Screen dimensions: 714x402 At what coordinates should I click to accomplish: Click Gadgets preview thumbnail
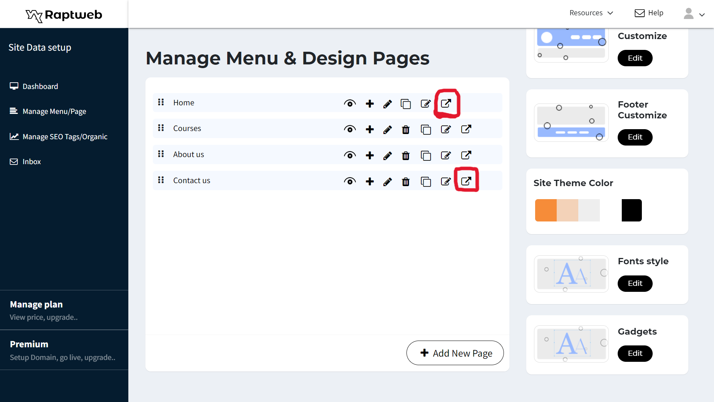pyautogui.click(x=571, y=344)
